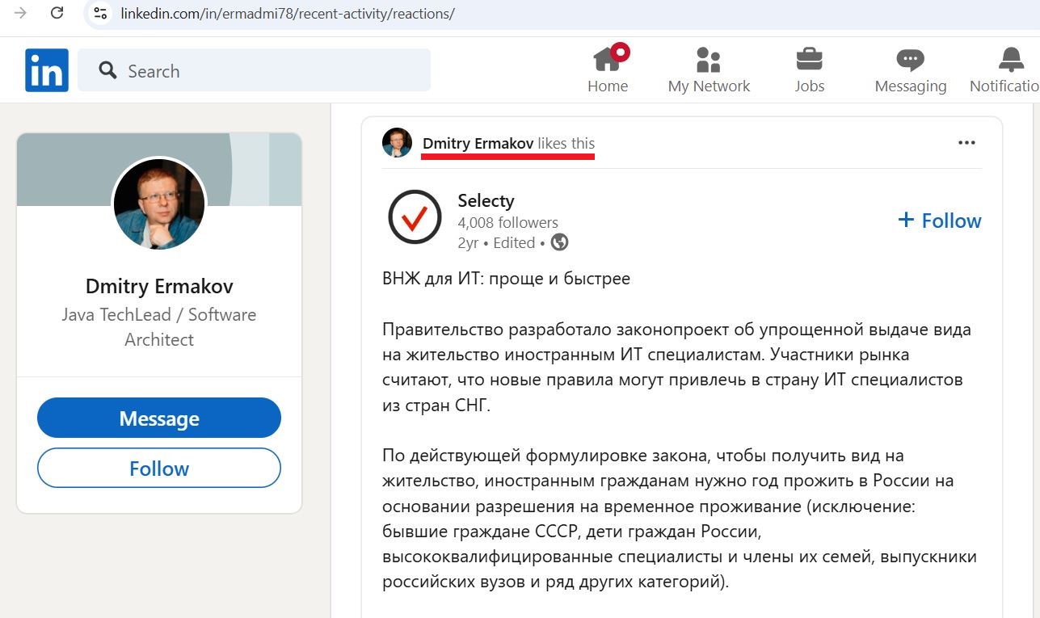Follow Selecty with the + Follow button
This screenshot has height=618, width=1040.
point(940,221)
